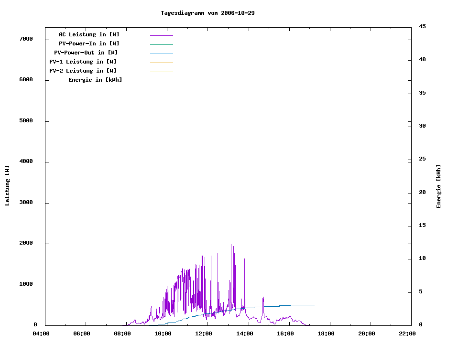Click the chart title Tagesdiagramm vom 2006-10-29
The image size is (459, 344).
tap(208, 13)
